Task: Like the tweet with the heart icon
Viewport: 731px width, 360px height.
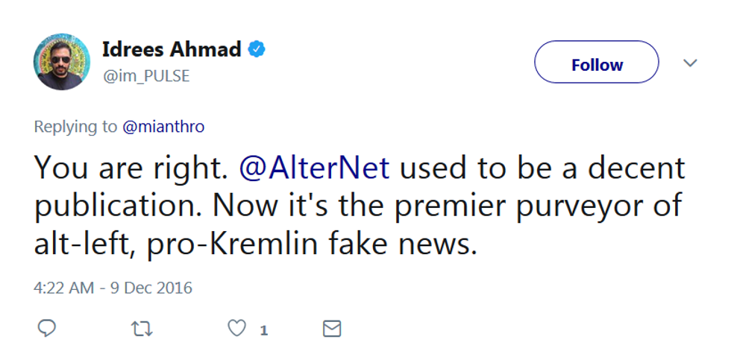Action: point(236,329)
